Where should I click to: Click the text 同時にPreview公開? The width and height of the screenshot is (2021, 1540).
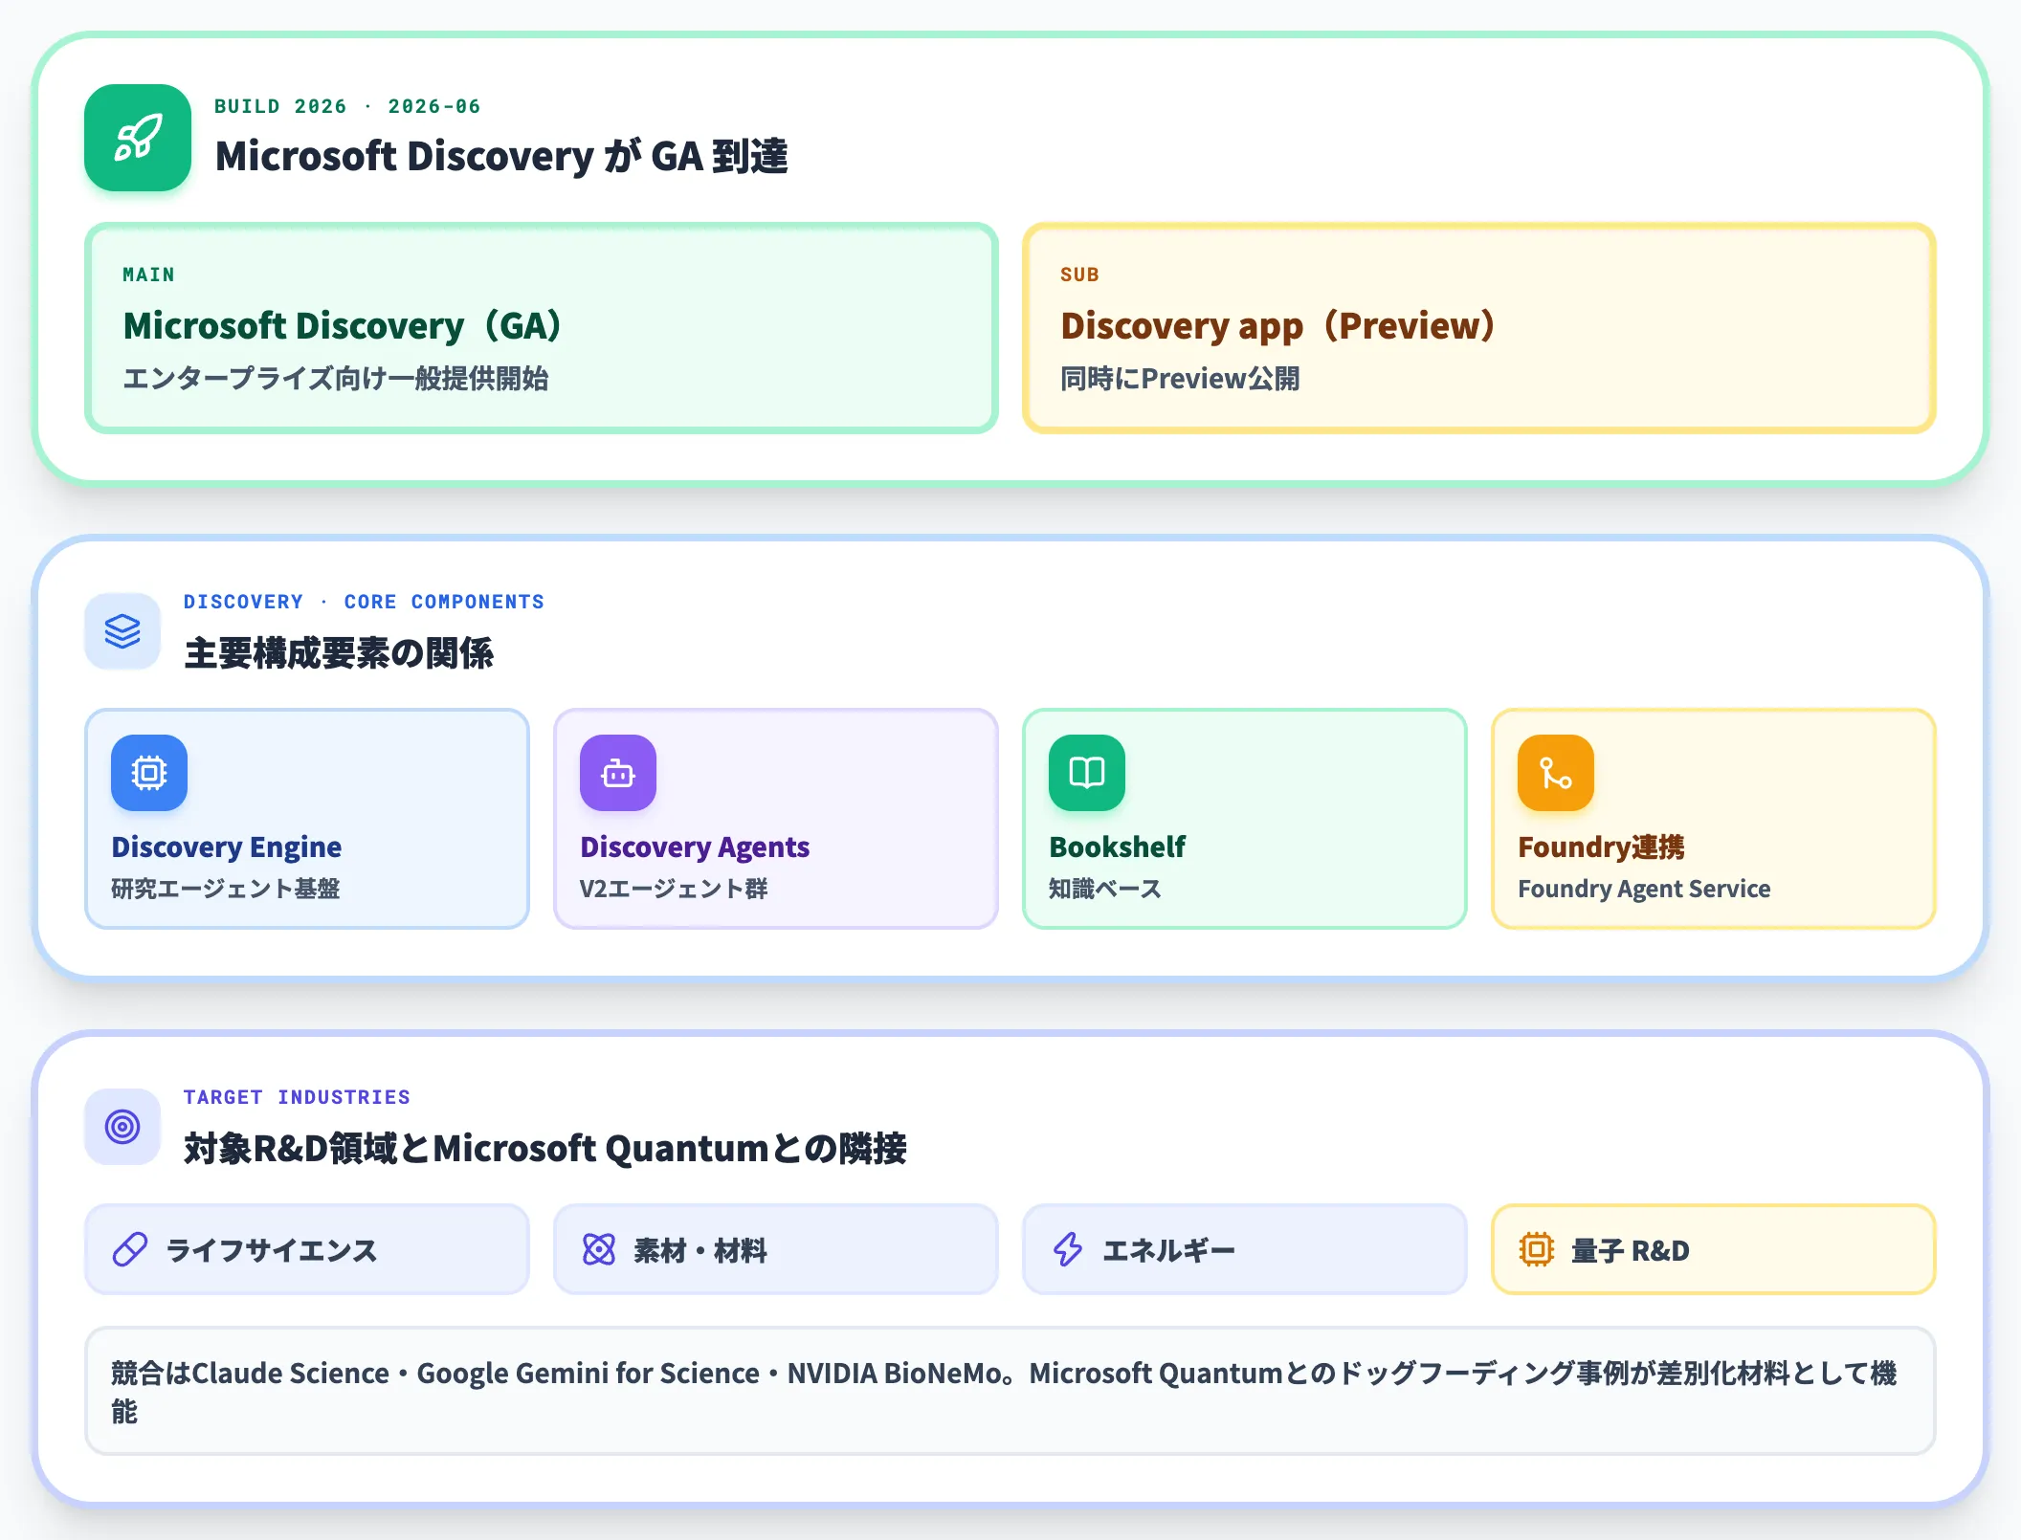coord(1180,379)
